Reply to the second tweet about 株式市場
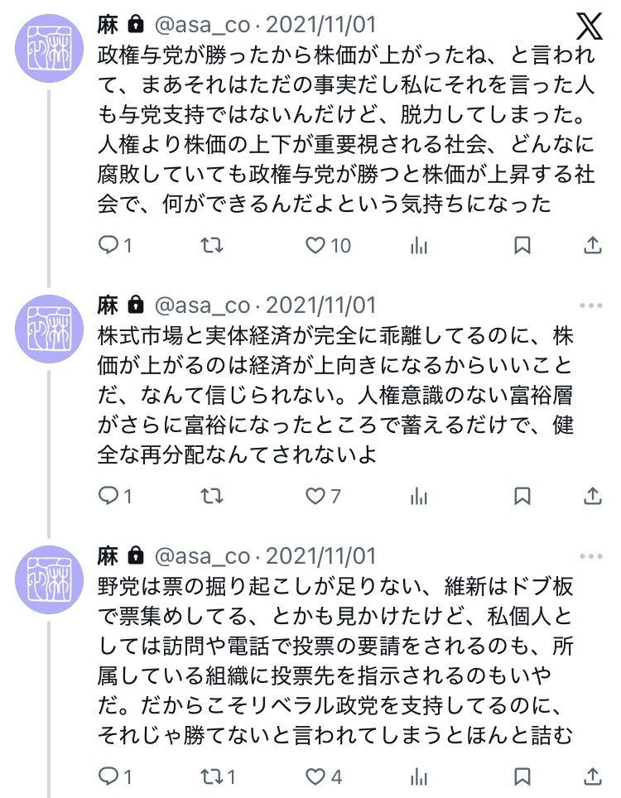621x798 pixels. [x=108, y=496]
